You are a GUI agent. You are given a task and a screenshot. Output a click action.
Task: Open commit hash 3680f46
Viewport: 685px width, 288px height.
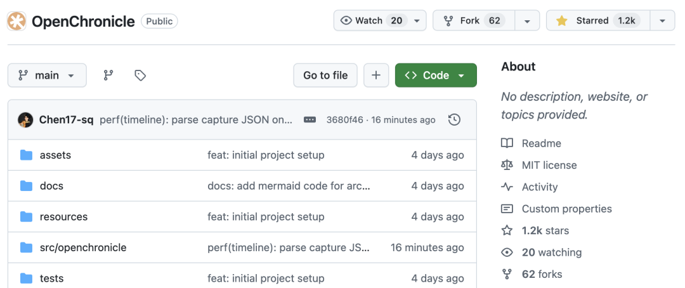344,120
